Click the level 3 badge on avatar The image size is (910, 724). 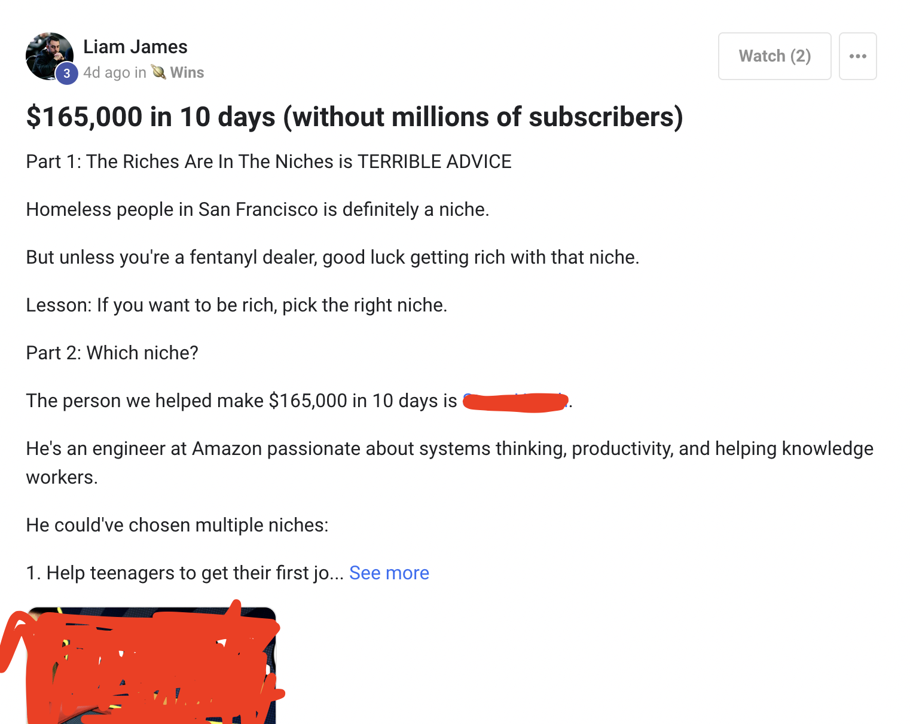click(x=67, y=74)
